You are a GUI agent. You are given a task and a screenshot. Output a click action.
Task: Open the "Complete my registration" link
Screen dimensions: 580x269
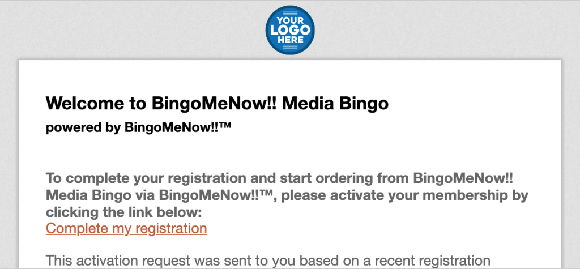pos(126,228)
